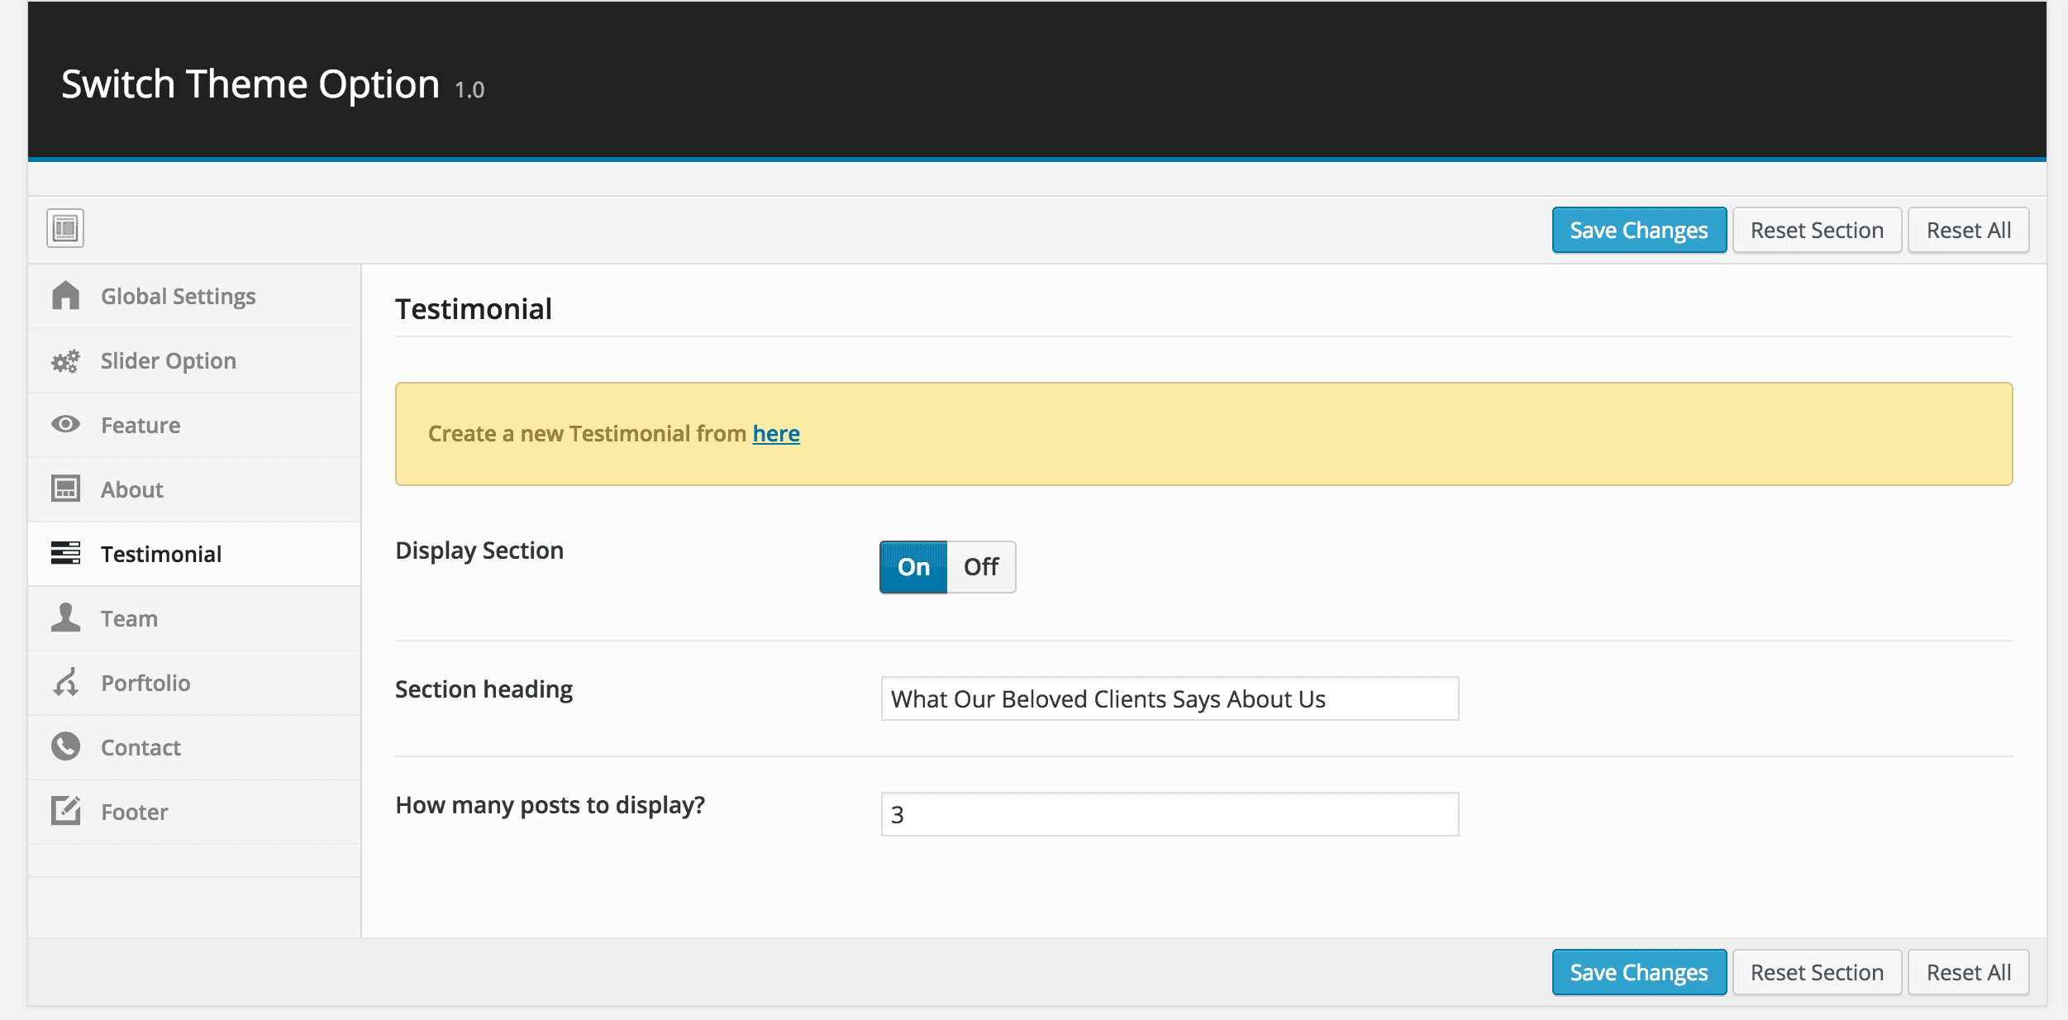
Task: Turn Display Section Off
Action: tap(981, 567)
